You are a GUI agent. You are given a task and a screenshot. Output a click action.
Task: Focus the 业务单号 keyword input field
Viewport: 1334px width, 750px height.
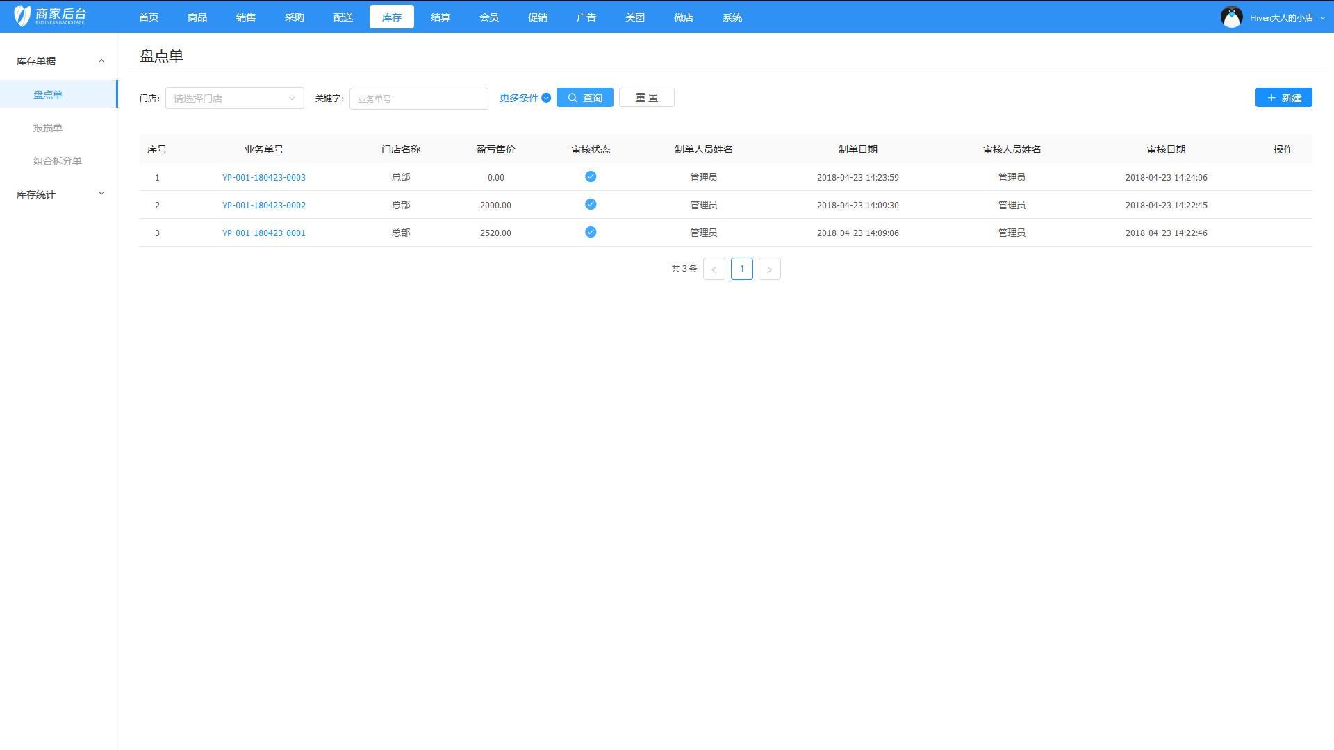418,99
